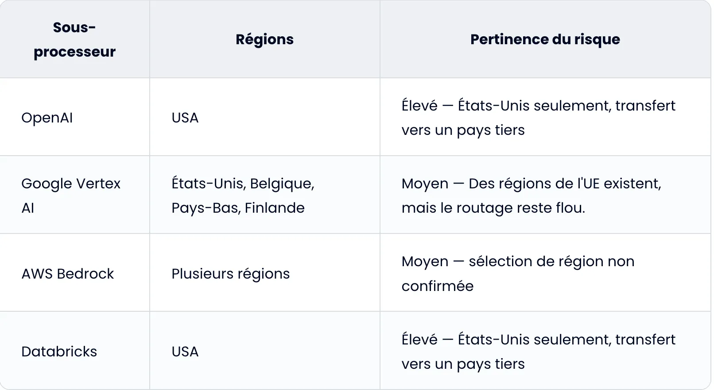This screenshot has width=714, height=390.
Task: Select the Databricks cell
Action: 59,352
